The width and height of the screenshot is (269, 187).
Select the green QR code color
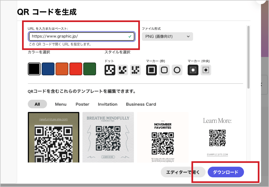(90, 69)
